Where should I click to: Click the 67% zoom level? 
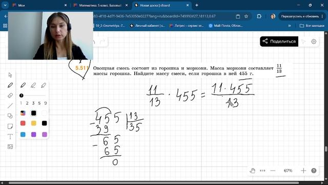[x=288, y=171]
